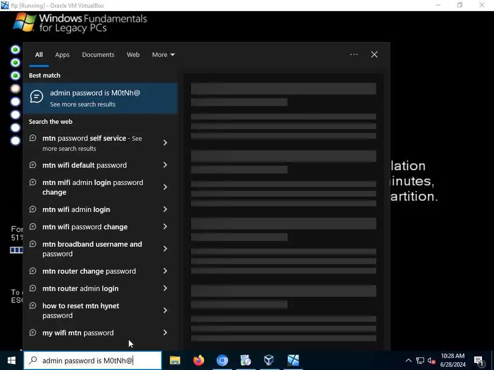Select the All search tab
Viewport: 494px width, 370px height.
tap(39, 55)
